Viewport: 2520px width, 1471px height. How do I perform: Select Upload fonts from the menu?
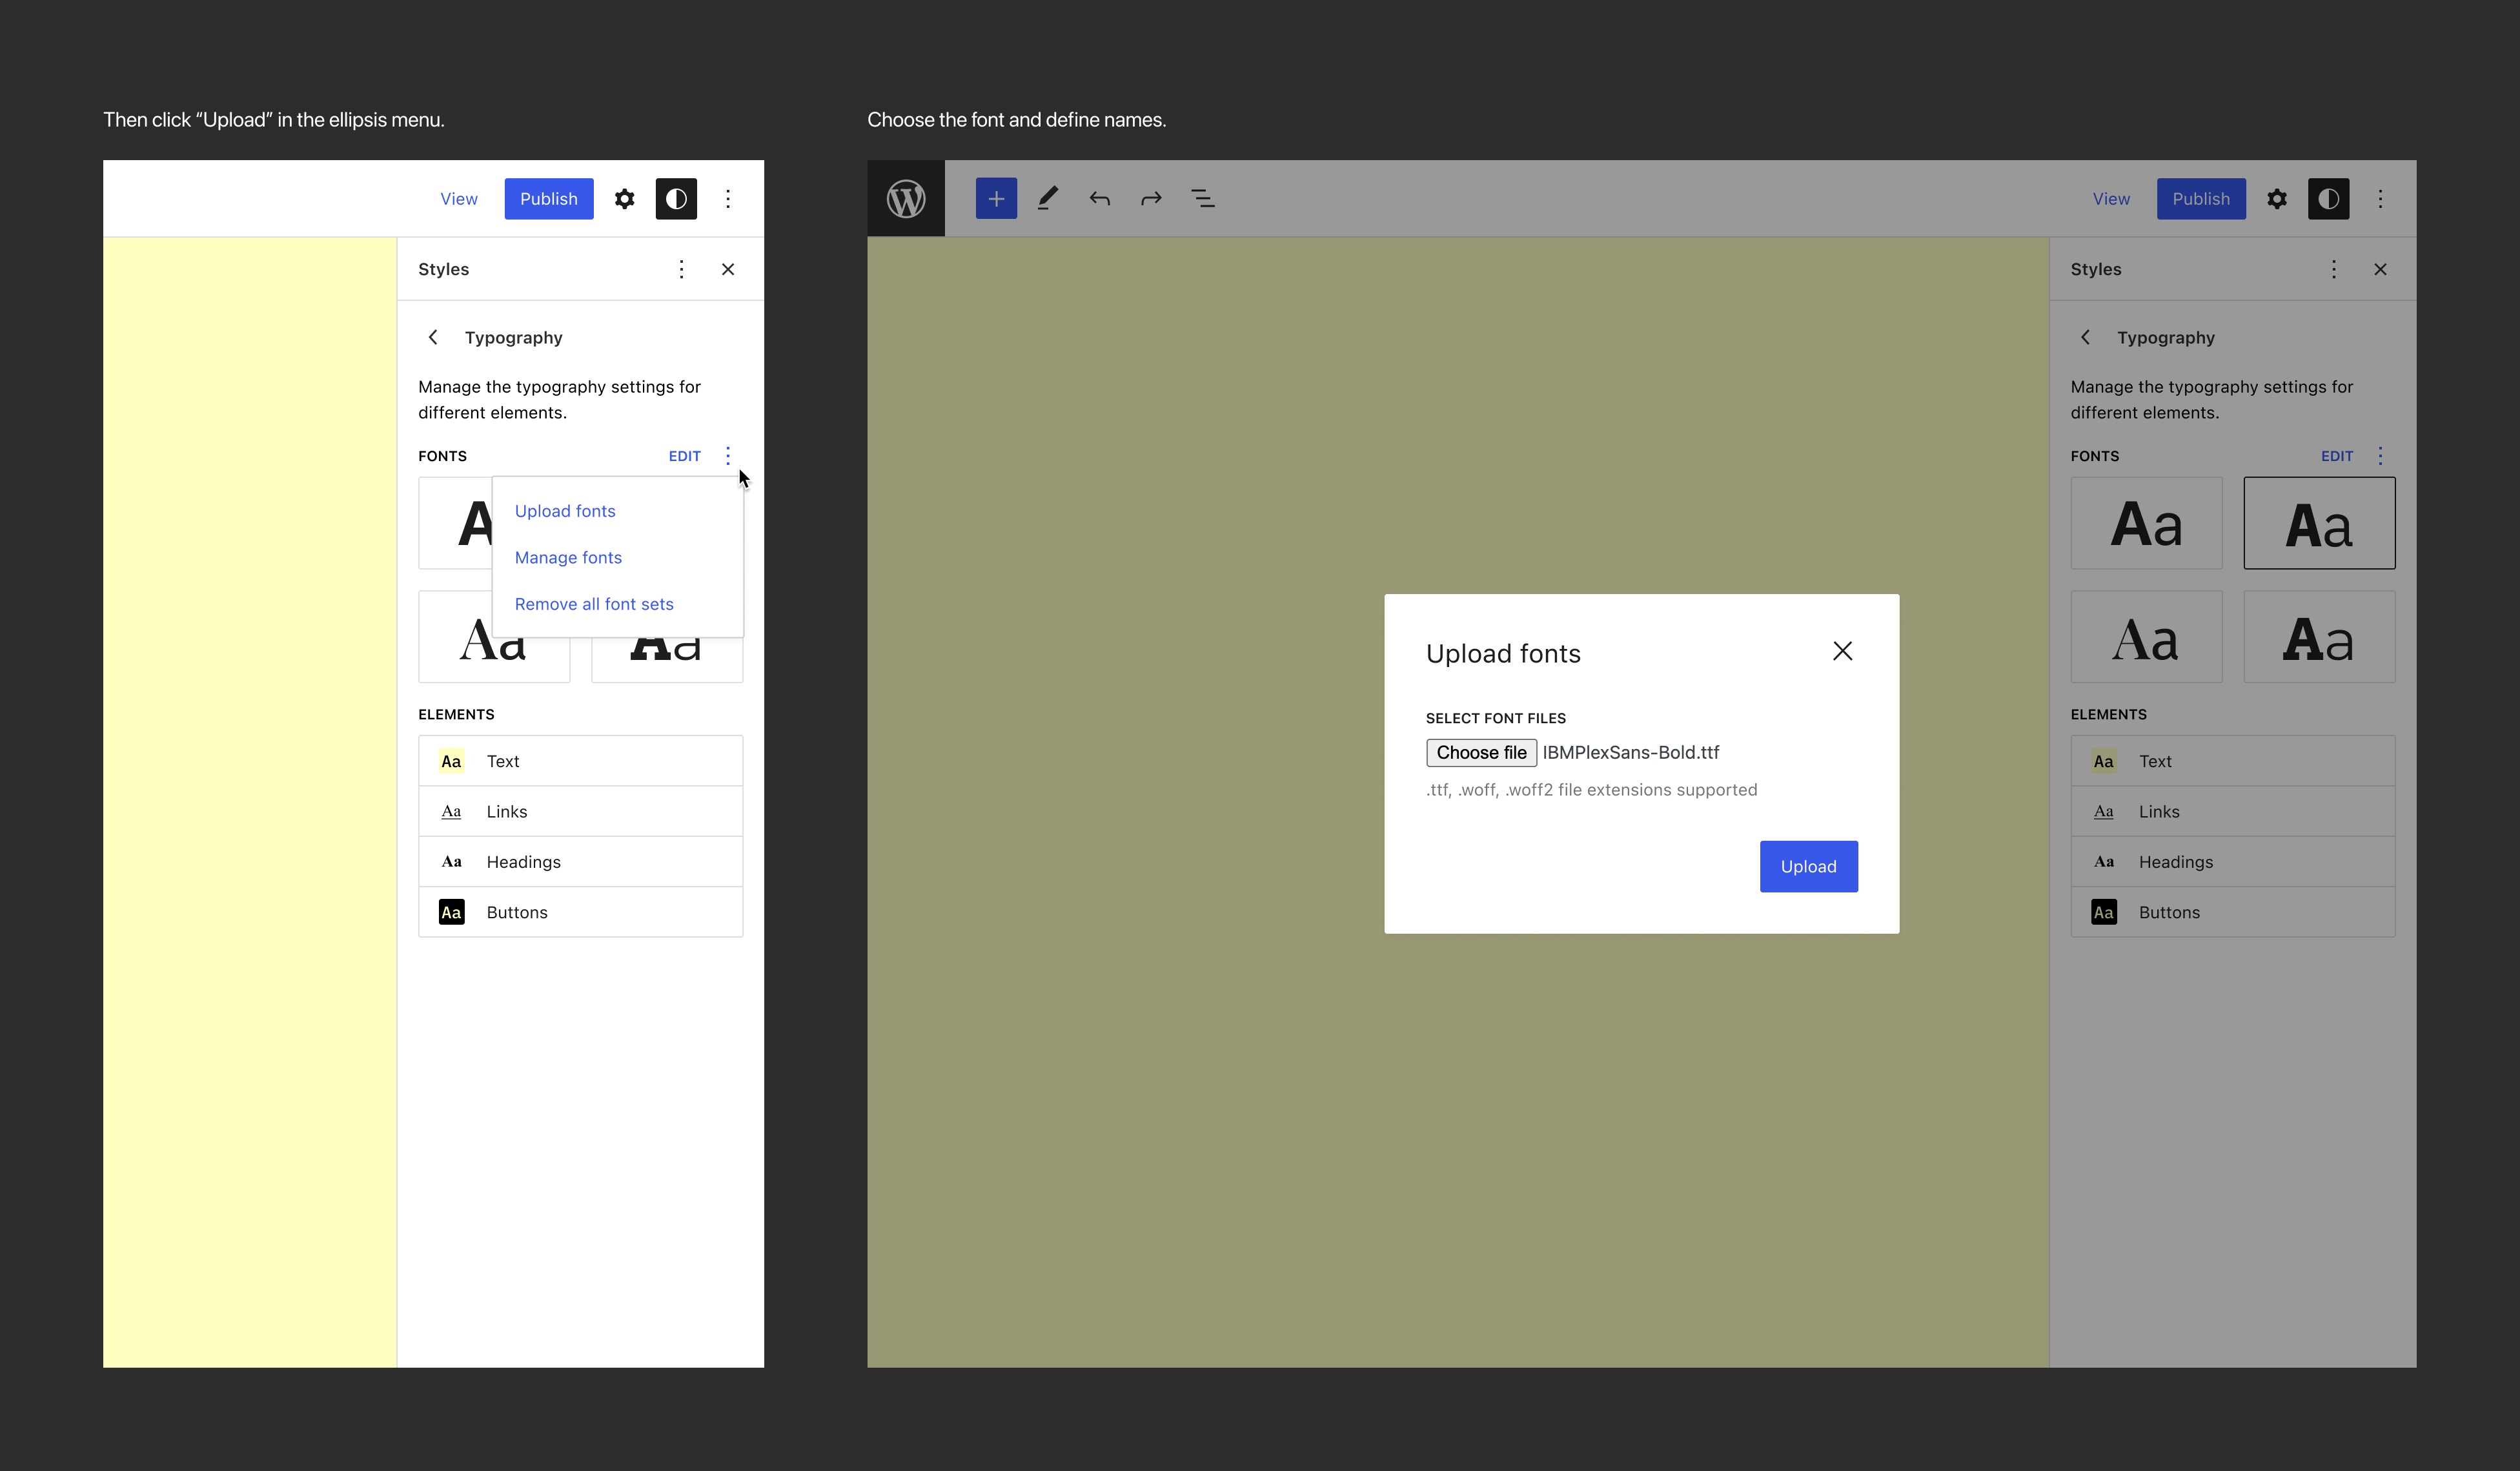(565, 511)
